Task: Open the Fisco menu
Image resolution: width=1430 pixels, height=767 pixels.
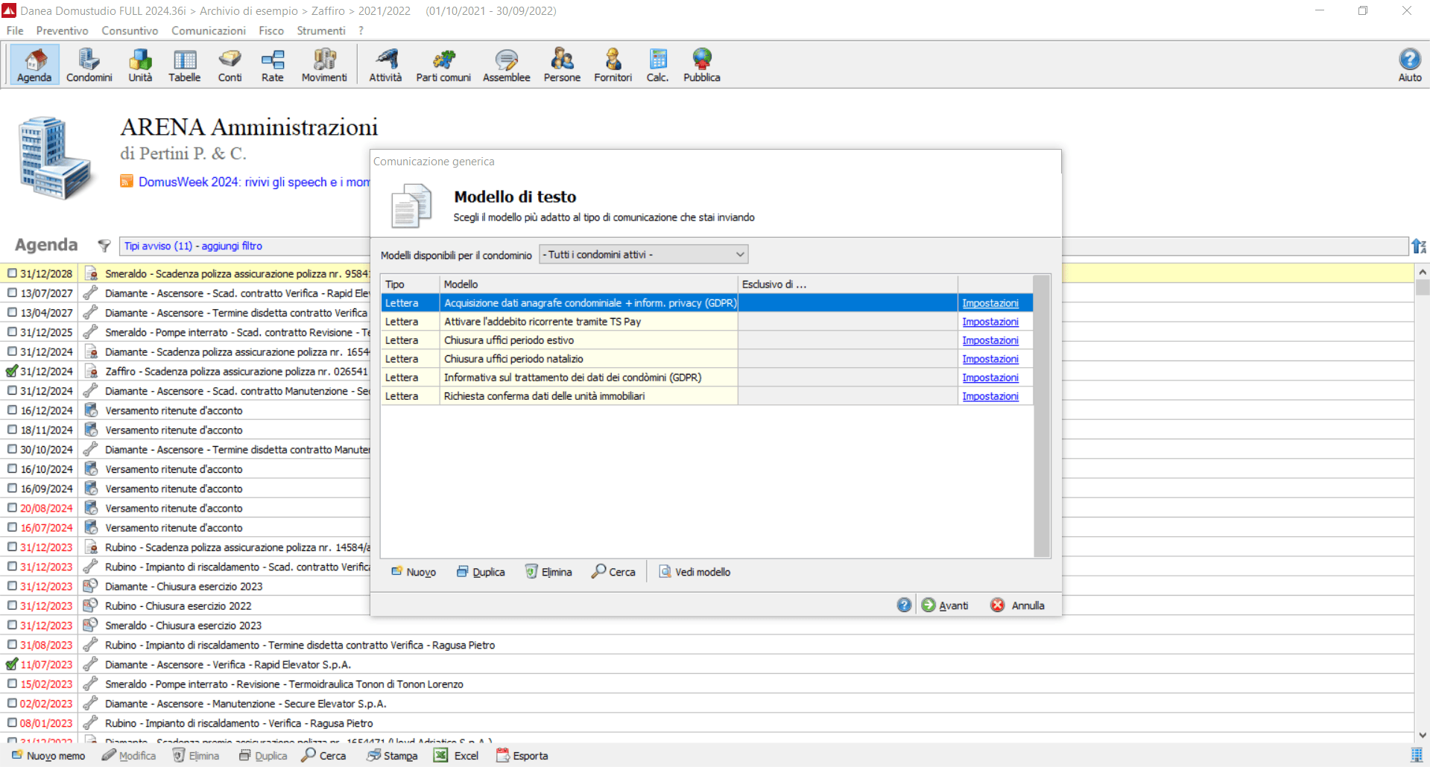Action: tap(271, 31)
